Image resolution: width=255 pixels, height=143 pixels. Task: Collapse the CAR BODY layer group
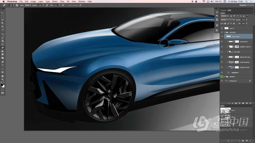point(225,32)
